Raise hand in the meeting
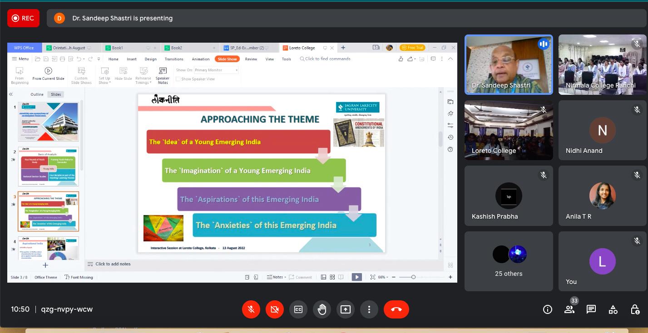The image size is (648, 333). 322,309
